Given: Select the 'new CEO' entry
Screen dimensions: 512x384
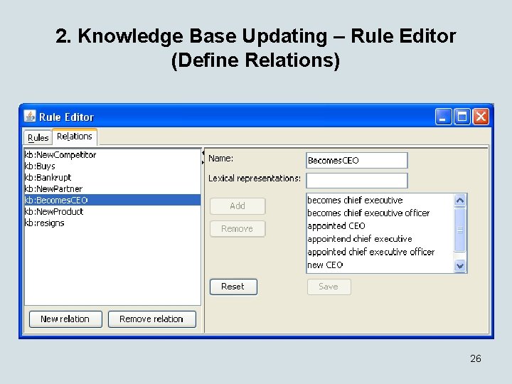Looking at the screenshot, I should tap(380, 265).
